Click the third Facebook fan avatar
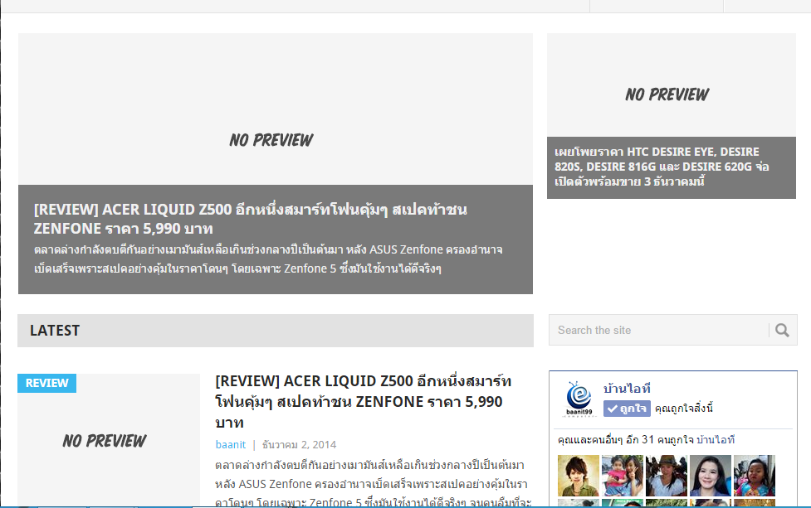The image size is (811, 508). (667, 476)
